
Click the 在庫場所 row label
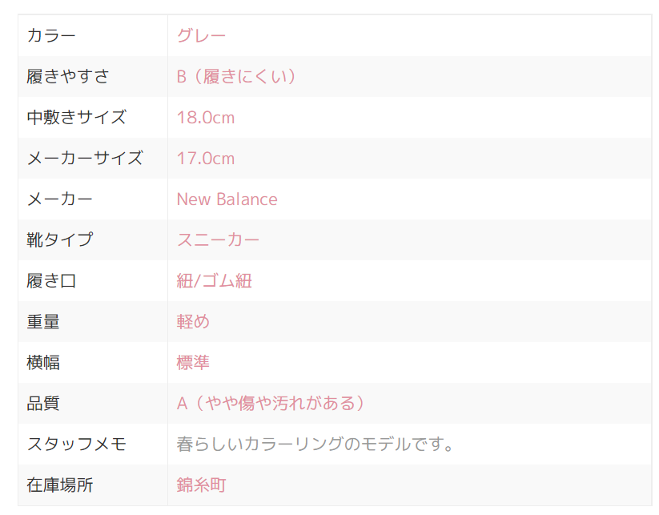pyautogui.click(x=60, y=485)
